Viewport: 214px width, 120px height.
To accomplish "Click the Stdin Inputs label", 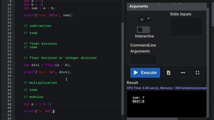I will 181,14.
